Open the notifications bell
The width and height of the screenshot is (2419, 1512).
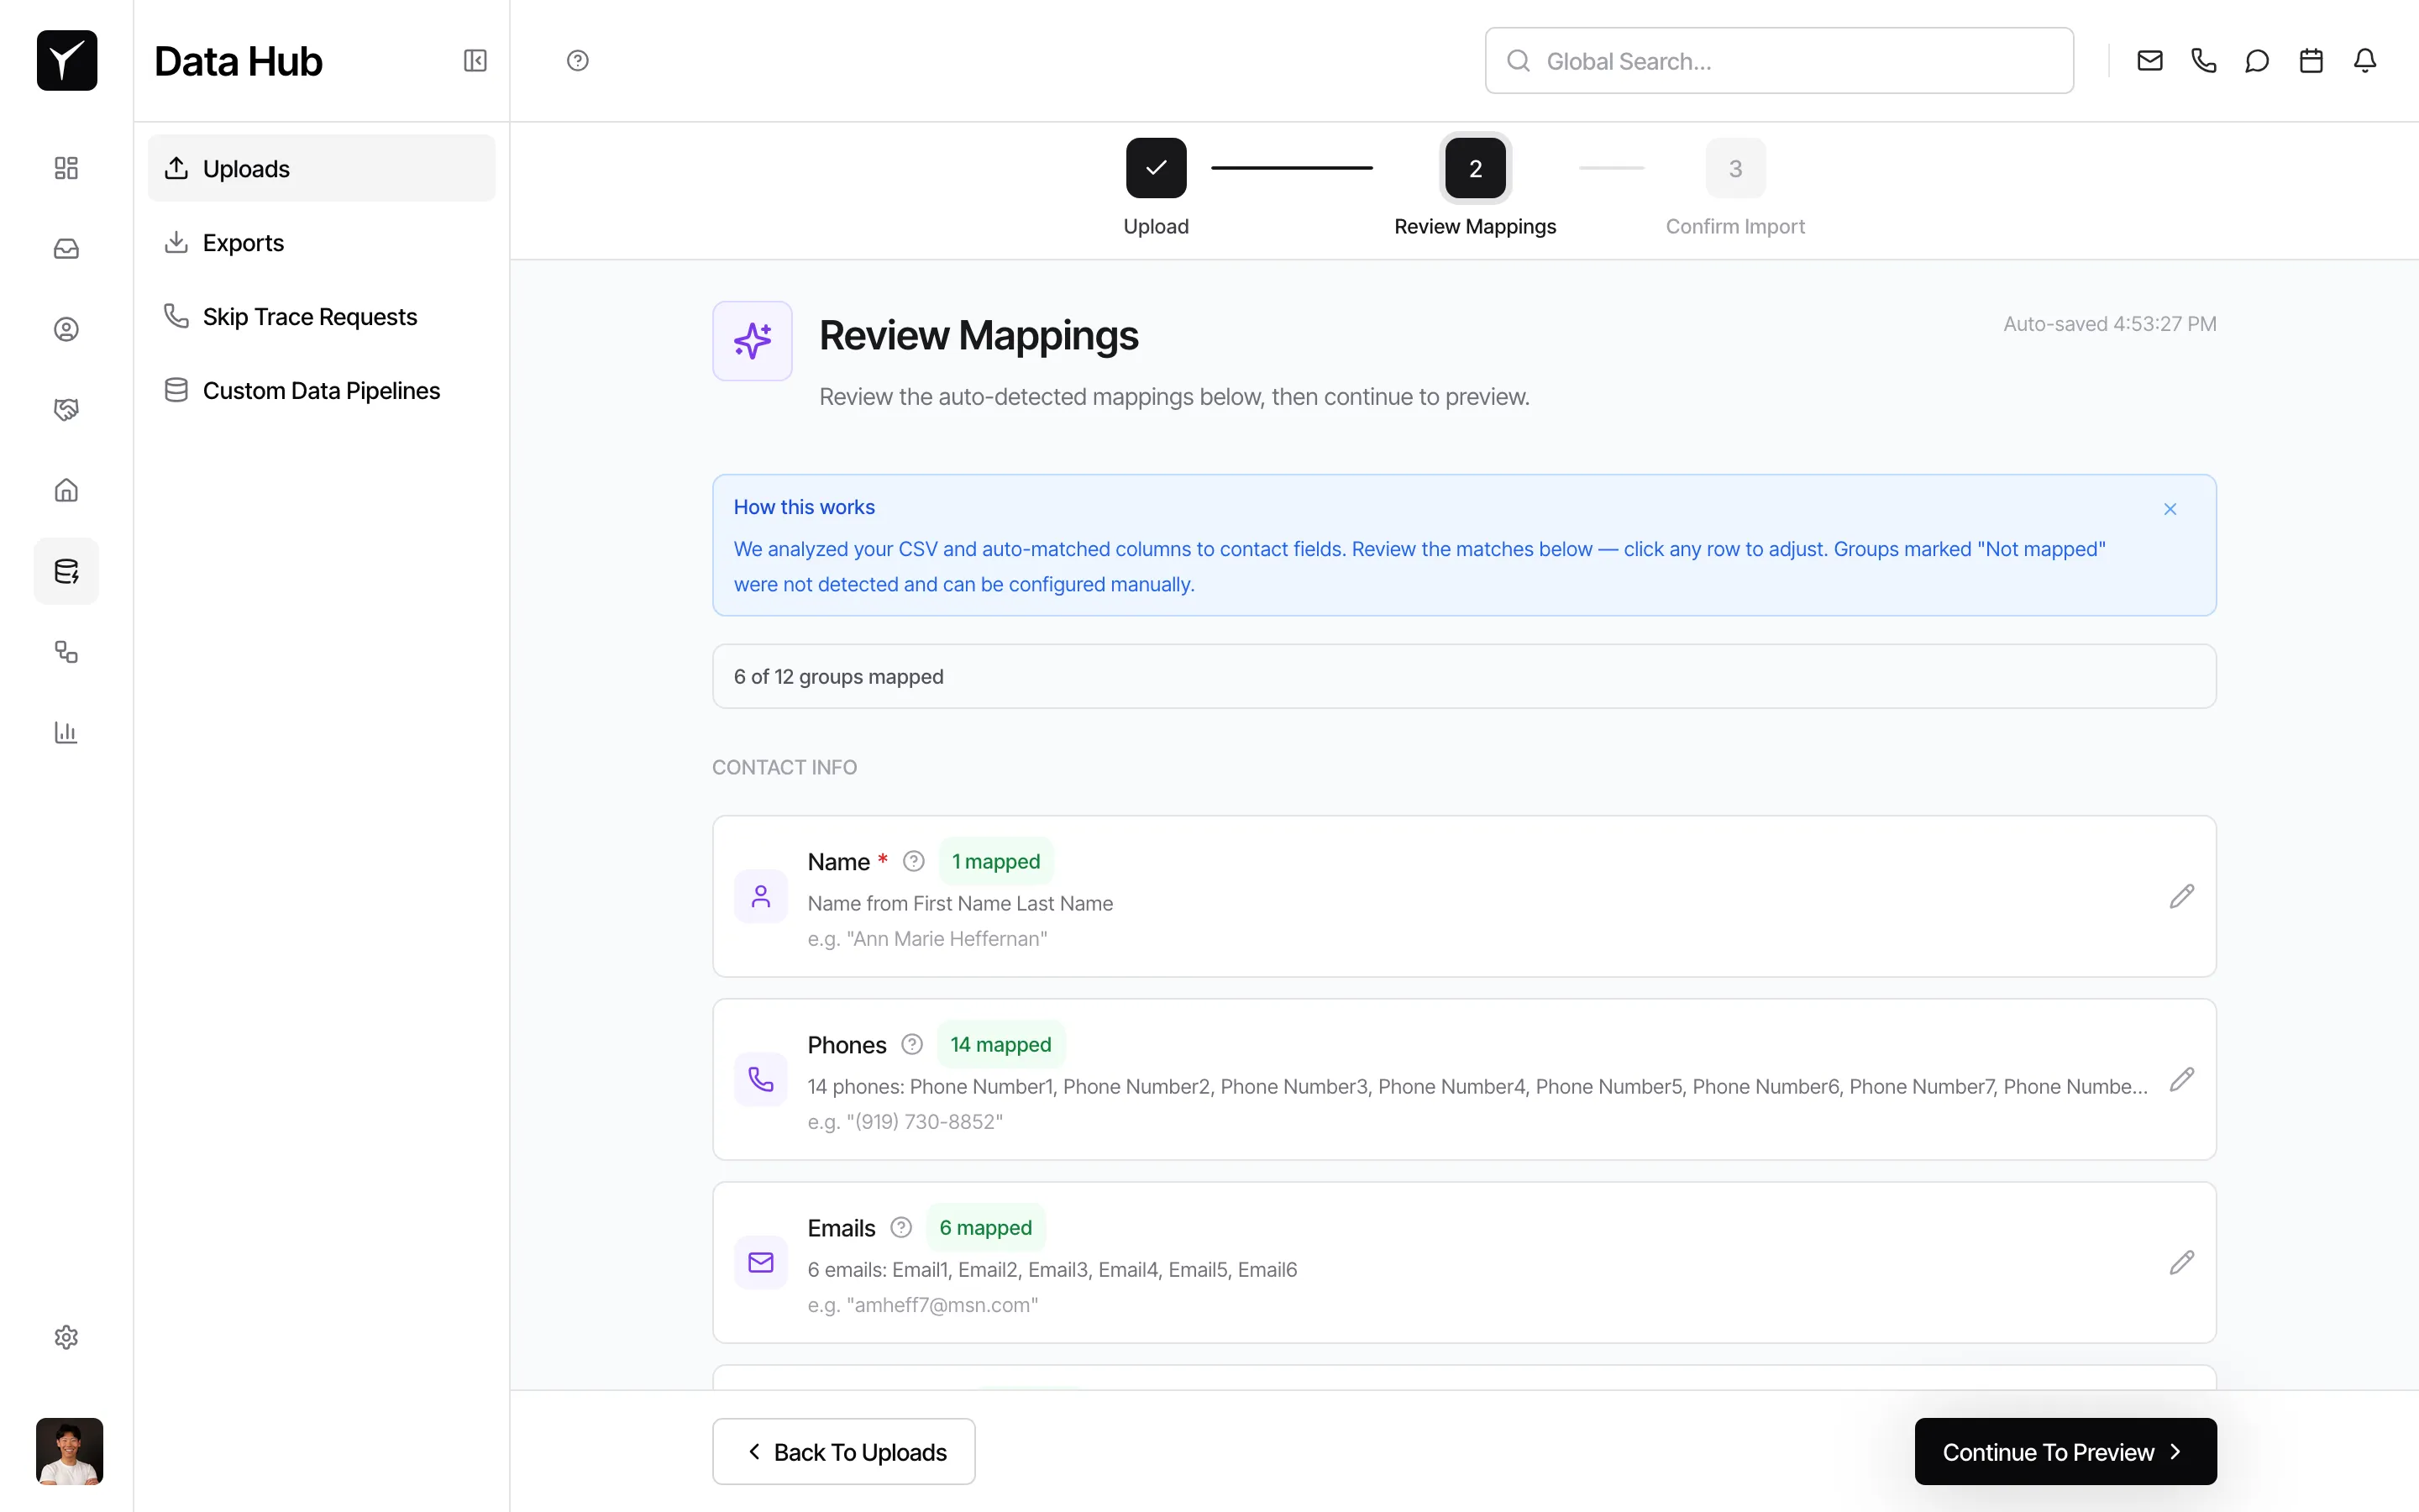[x=2365, y=61]
